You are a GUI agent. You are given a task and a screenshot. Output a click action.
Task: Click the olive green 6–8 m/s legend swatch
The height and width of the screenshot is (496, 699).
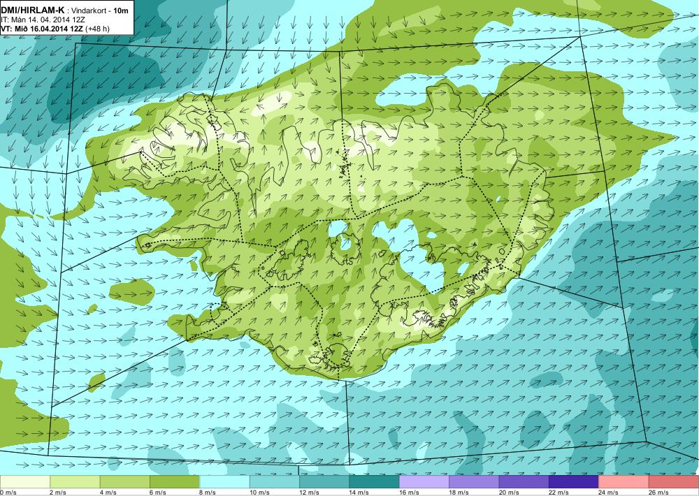pyautogui.click(x=175, y=482)
